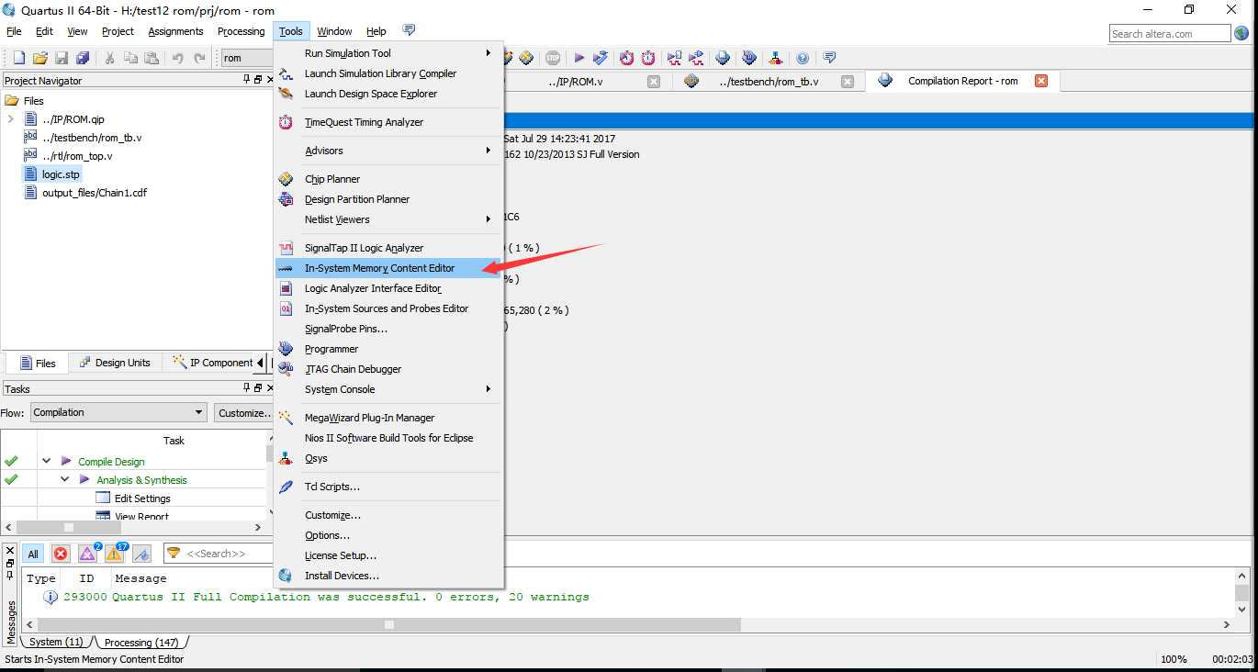1258x672 pixels.
Task: Select output_files/Chain1.cdf file
Action: click(x=94, y=193)
